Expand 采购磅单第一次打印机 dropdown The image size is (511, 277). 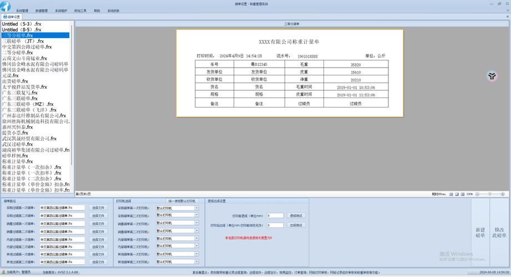click(x=196, y=208)
